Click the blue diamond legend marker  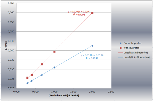(x=120, y=43)
